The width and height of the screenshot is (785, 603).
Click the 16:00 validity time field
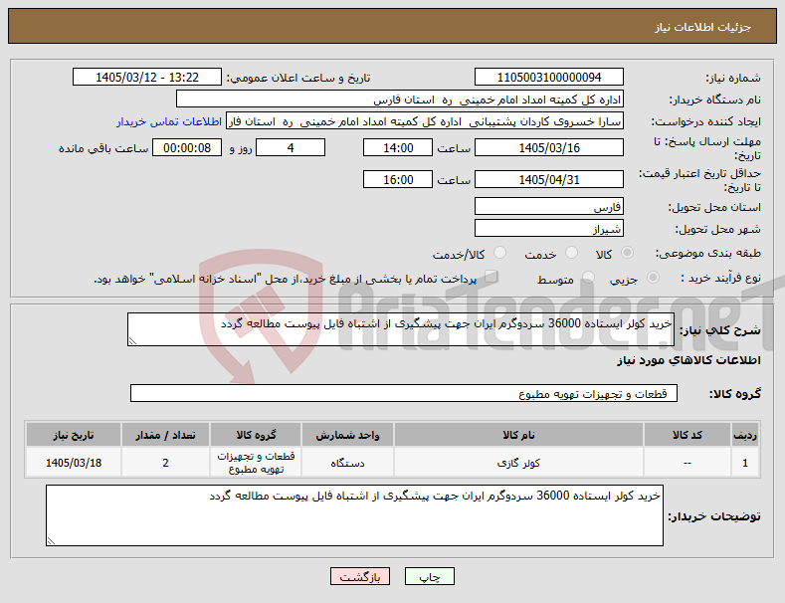click(x=398, y=179)
